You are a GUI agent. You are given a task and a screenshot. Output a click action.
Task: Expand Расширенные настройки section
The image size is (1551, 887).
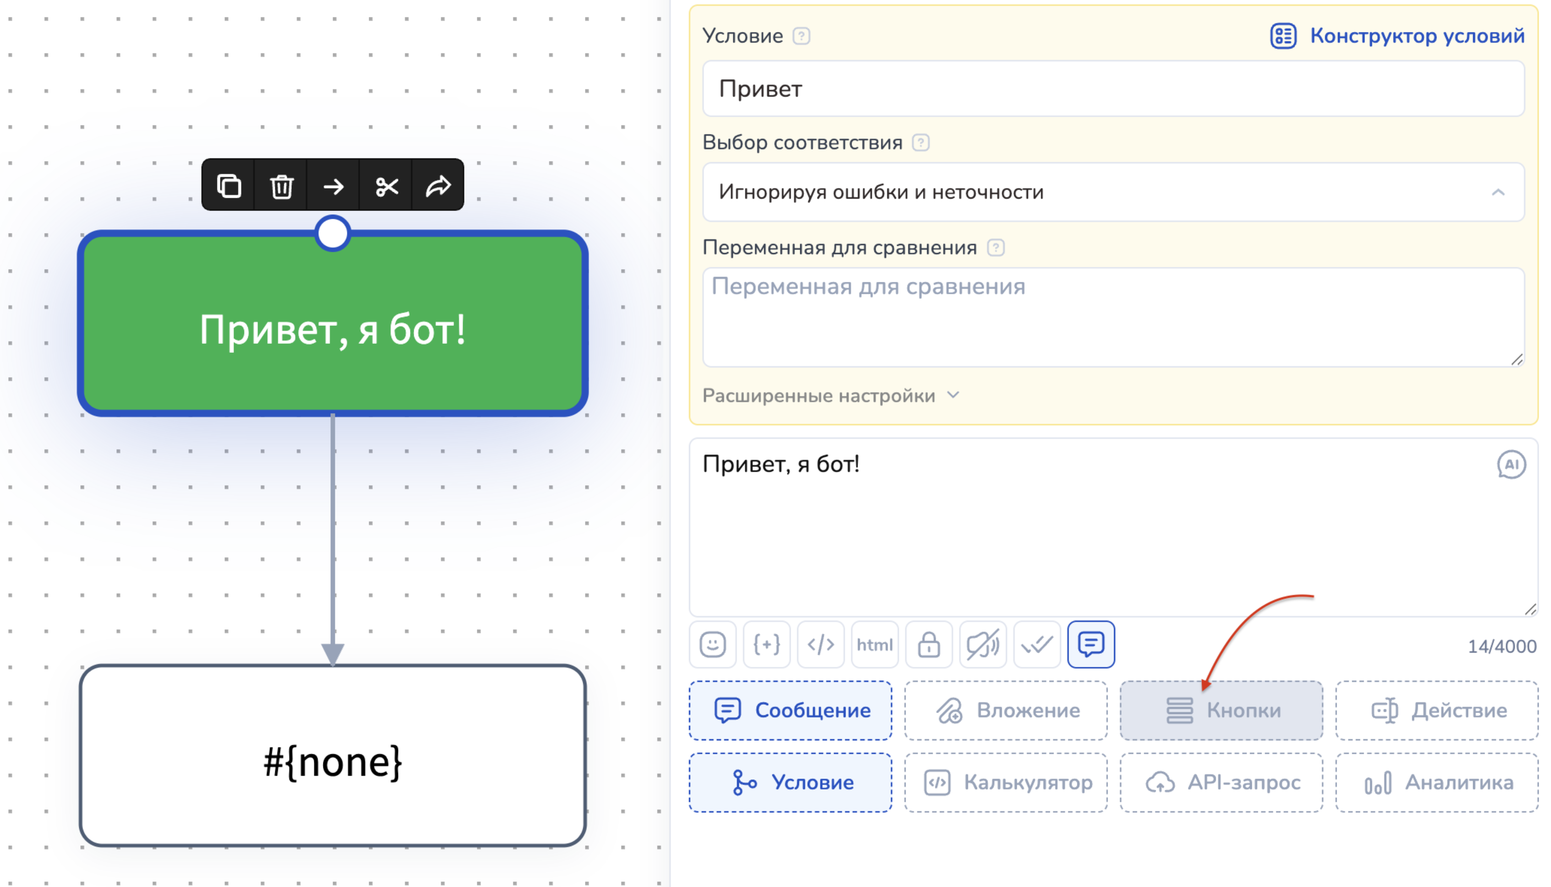tap(830, 396)
